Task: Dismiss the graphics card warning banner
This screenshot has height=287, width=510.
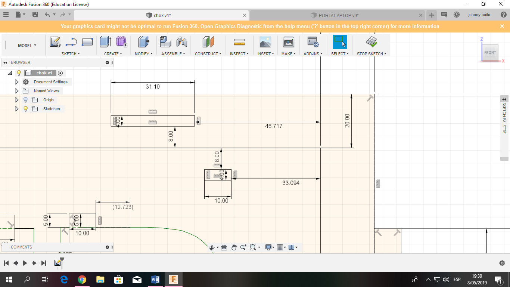Action: tap(502, 26)
